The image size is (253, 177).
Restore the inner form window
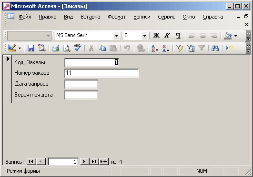point(246,16)
